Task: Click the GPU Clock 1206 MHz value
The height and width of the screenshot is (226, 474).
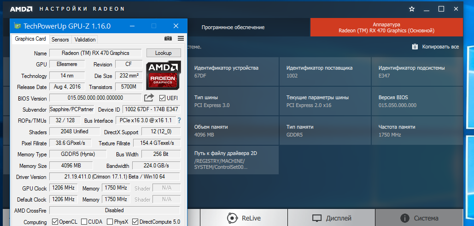Action: pyautogui.click(x=64, y=188)
